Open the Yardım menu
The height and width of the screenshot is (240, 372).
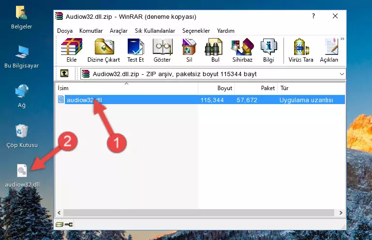[x=225, y=31]
